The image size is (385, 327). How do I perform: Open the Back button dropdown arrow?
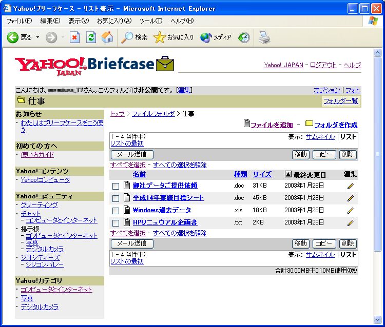point(37,37)
